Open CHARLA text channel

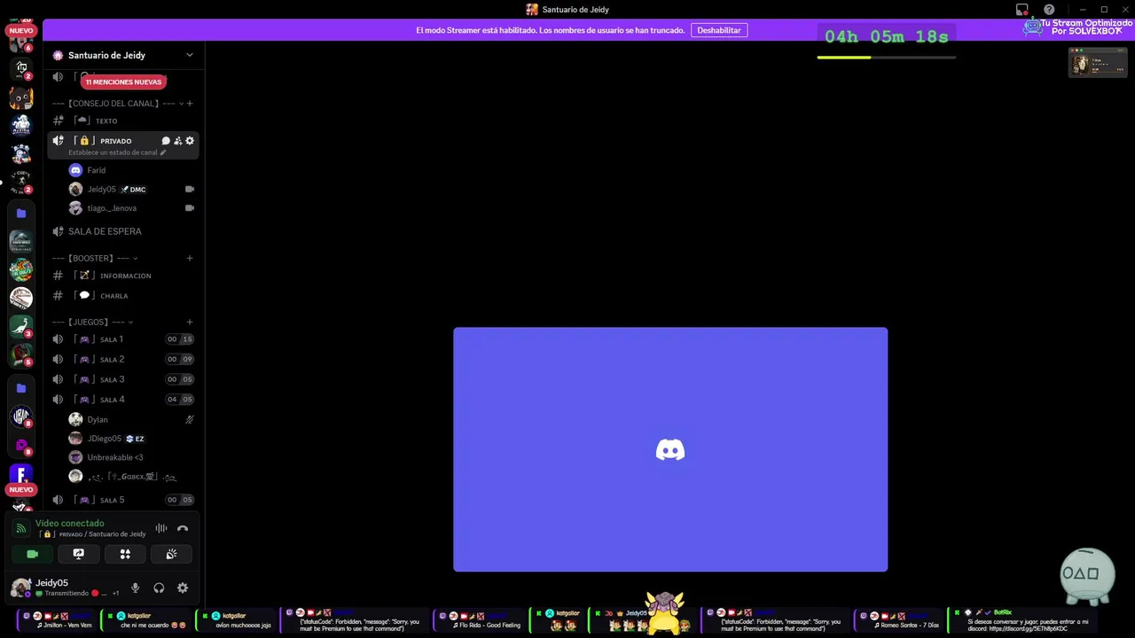coord(123,295)
